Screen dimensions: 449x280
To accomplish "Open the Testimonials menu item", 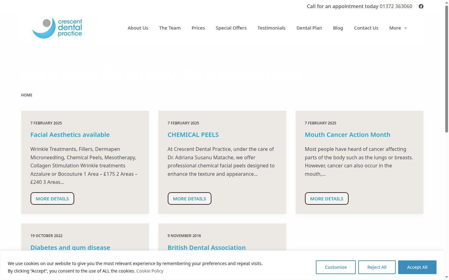I will [271, 28].
